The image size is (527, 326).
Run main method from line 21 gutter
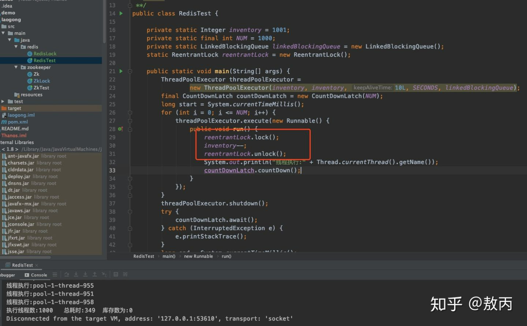coord(121,71)
